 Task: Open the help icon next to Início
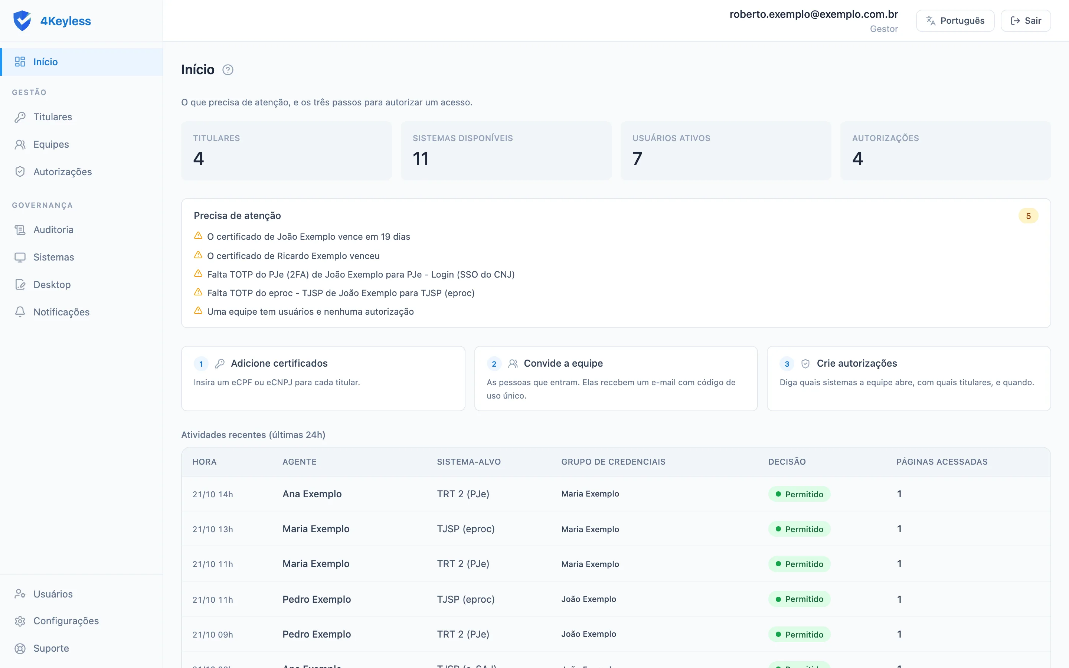[228, 70]
